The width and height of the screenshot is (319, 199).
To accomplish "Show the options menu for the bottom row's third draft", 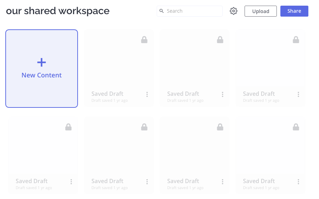I will [x=223, y=182].
